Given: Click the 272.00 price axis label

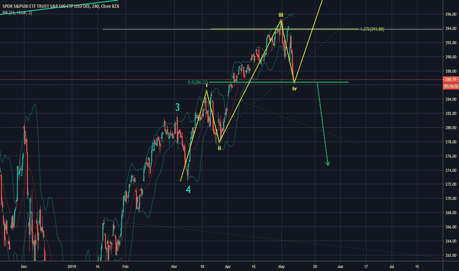Looking at the screenshot, I should point(451,184).
